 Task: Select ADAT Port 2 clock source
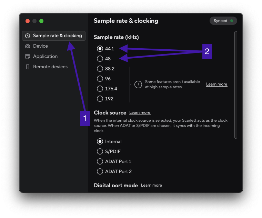point(100,171)
